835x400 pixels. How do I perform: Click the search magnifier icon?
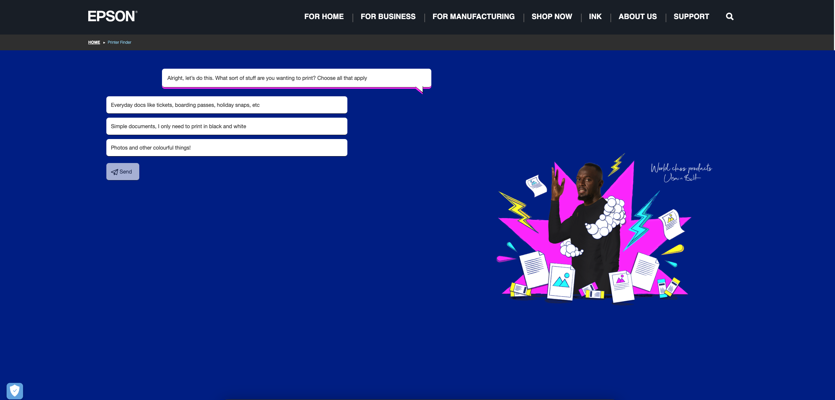click(x=730, y=16)
